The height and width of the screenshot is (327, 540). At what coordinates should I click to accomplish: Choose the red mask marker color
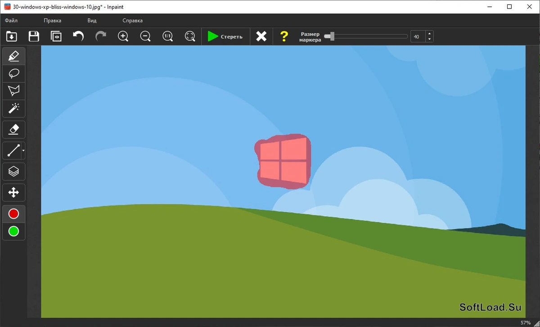(14, 214)
